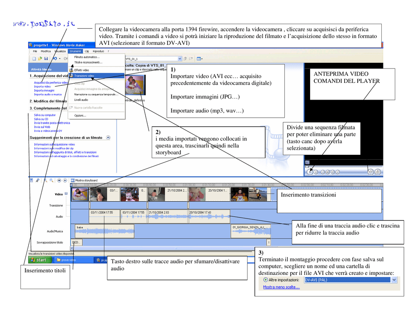Open the views icon in the toolbar
The image size is (419, 323).
point(199,59)
